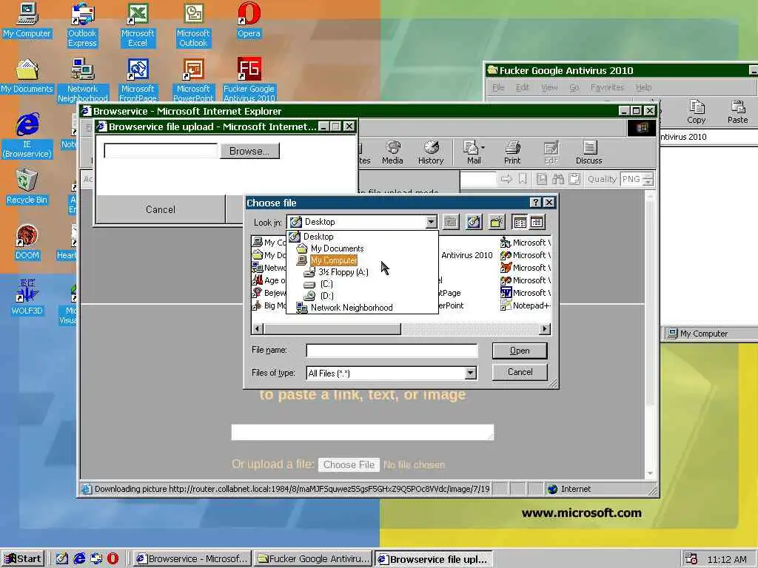Click Show Desktop quick launch icon
Image resolution: width=758 pixels, height=568 pixels.
pos(62,559)
